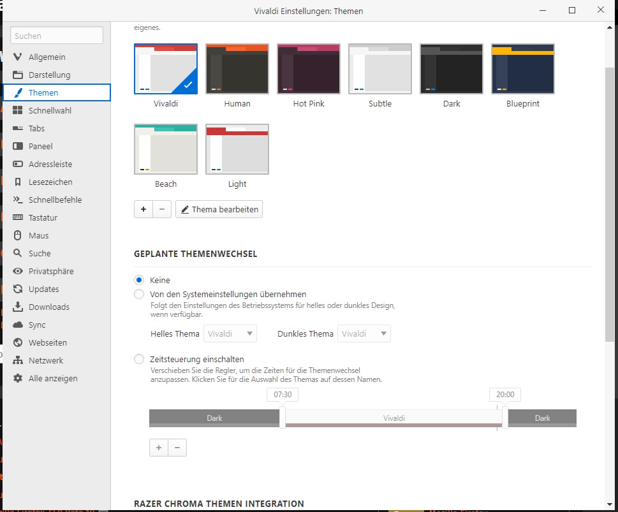The image size is (618, 512).
Task: Enable Zeitsteuerung einschalten radio option
Action: 139,360
